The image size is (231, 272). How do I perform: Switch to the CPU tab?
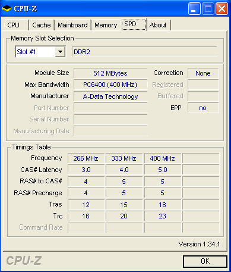(x=15, y=25)
